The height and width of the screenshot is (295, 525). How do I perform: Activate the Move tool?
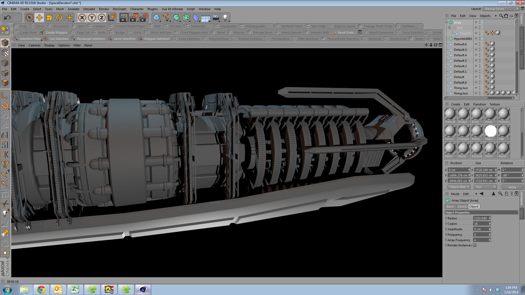pos(39,17)
